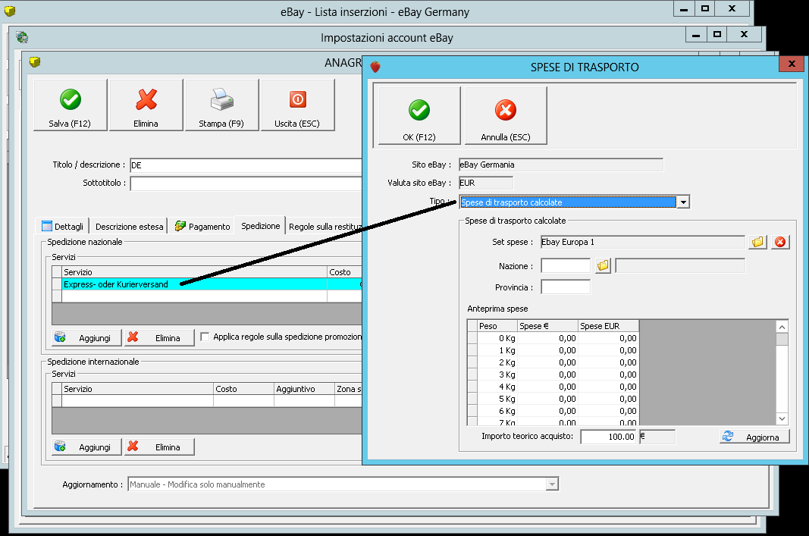Screen dimensions: 809x536
Task: Click the Titolo / descrizione input field
Action: 246,165
